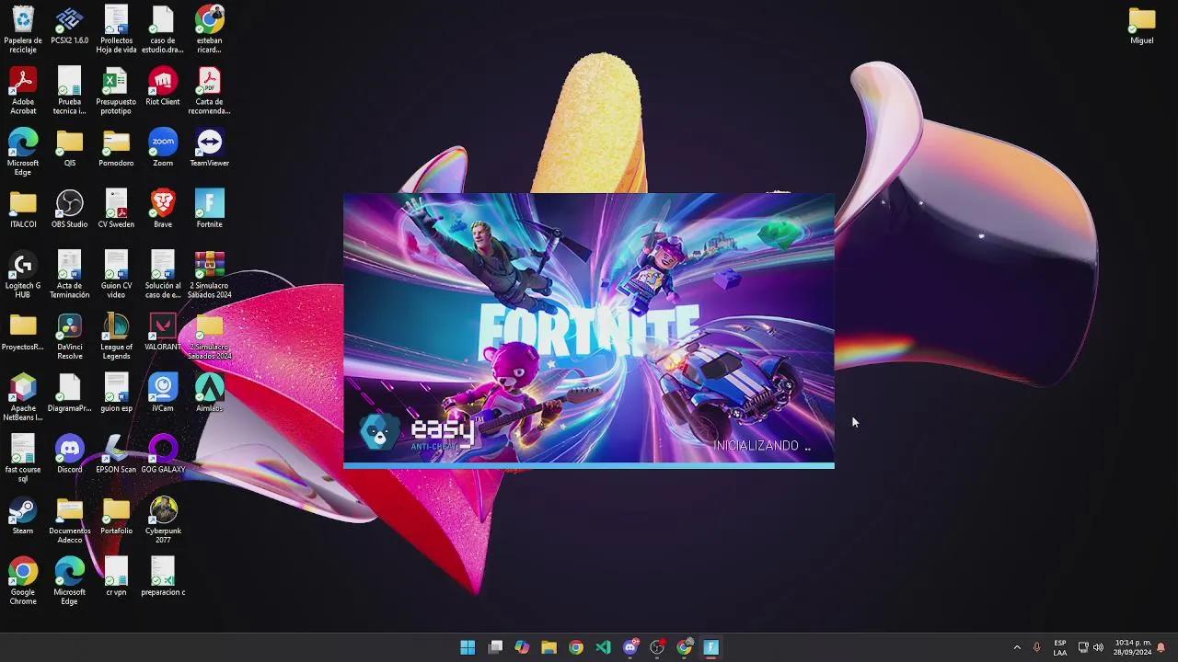The image size is (1178, 662).
Task: Open the QIS folder
Action: (70, 148)
